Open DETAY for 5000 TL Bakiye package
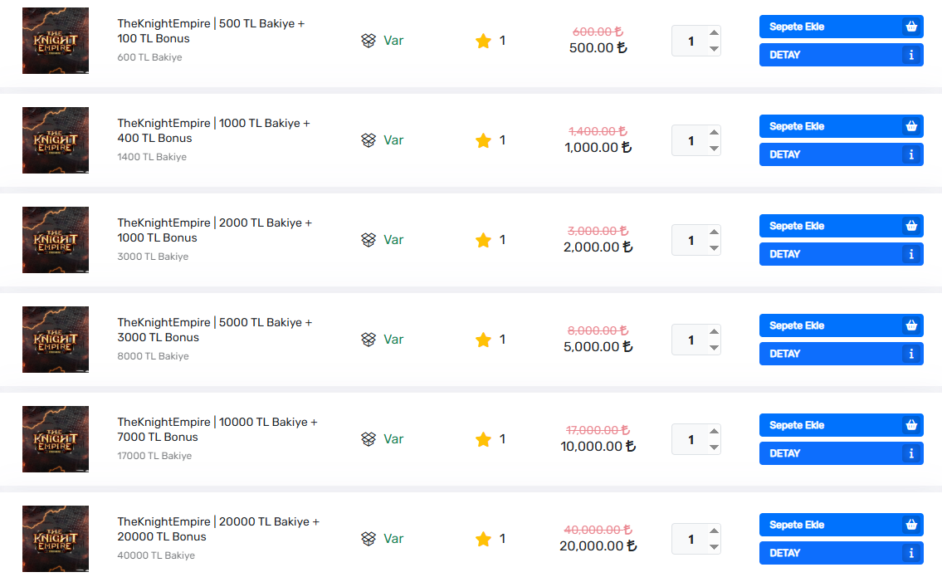Screen dimensions: 942x582 tap(841, 354)
